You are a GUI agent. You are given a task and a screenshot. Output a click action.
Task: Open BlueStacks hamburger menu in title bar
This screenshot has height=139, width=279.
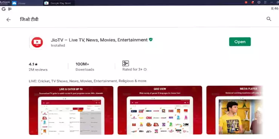pyautogui.click(x=265, y=2)
